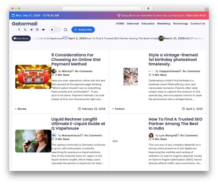Click the SEO image placeholder in the SEO card
Screen dimensions: 218x184
pyautogui.click(x=115, y=141)
